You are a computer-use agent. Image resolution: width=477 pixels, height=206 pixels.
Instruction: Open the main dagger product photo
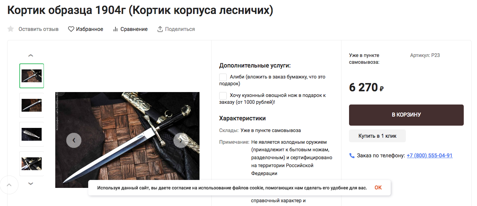click(127, 140)
